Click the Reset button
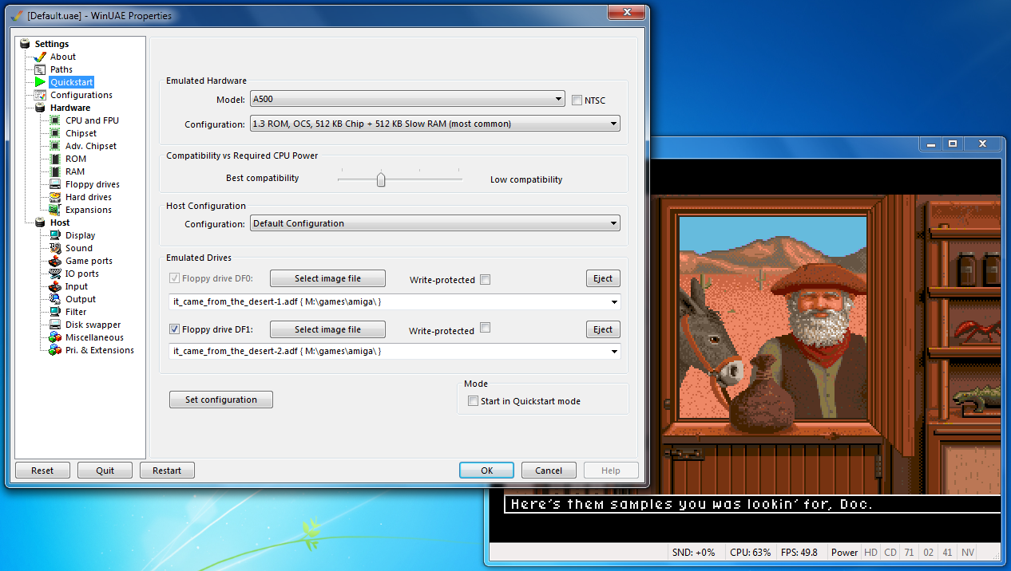 (42, 471)
